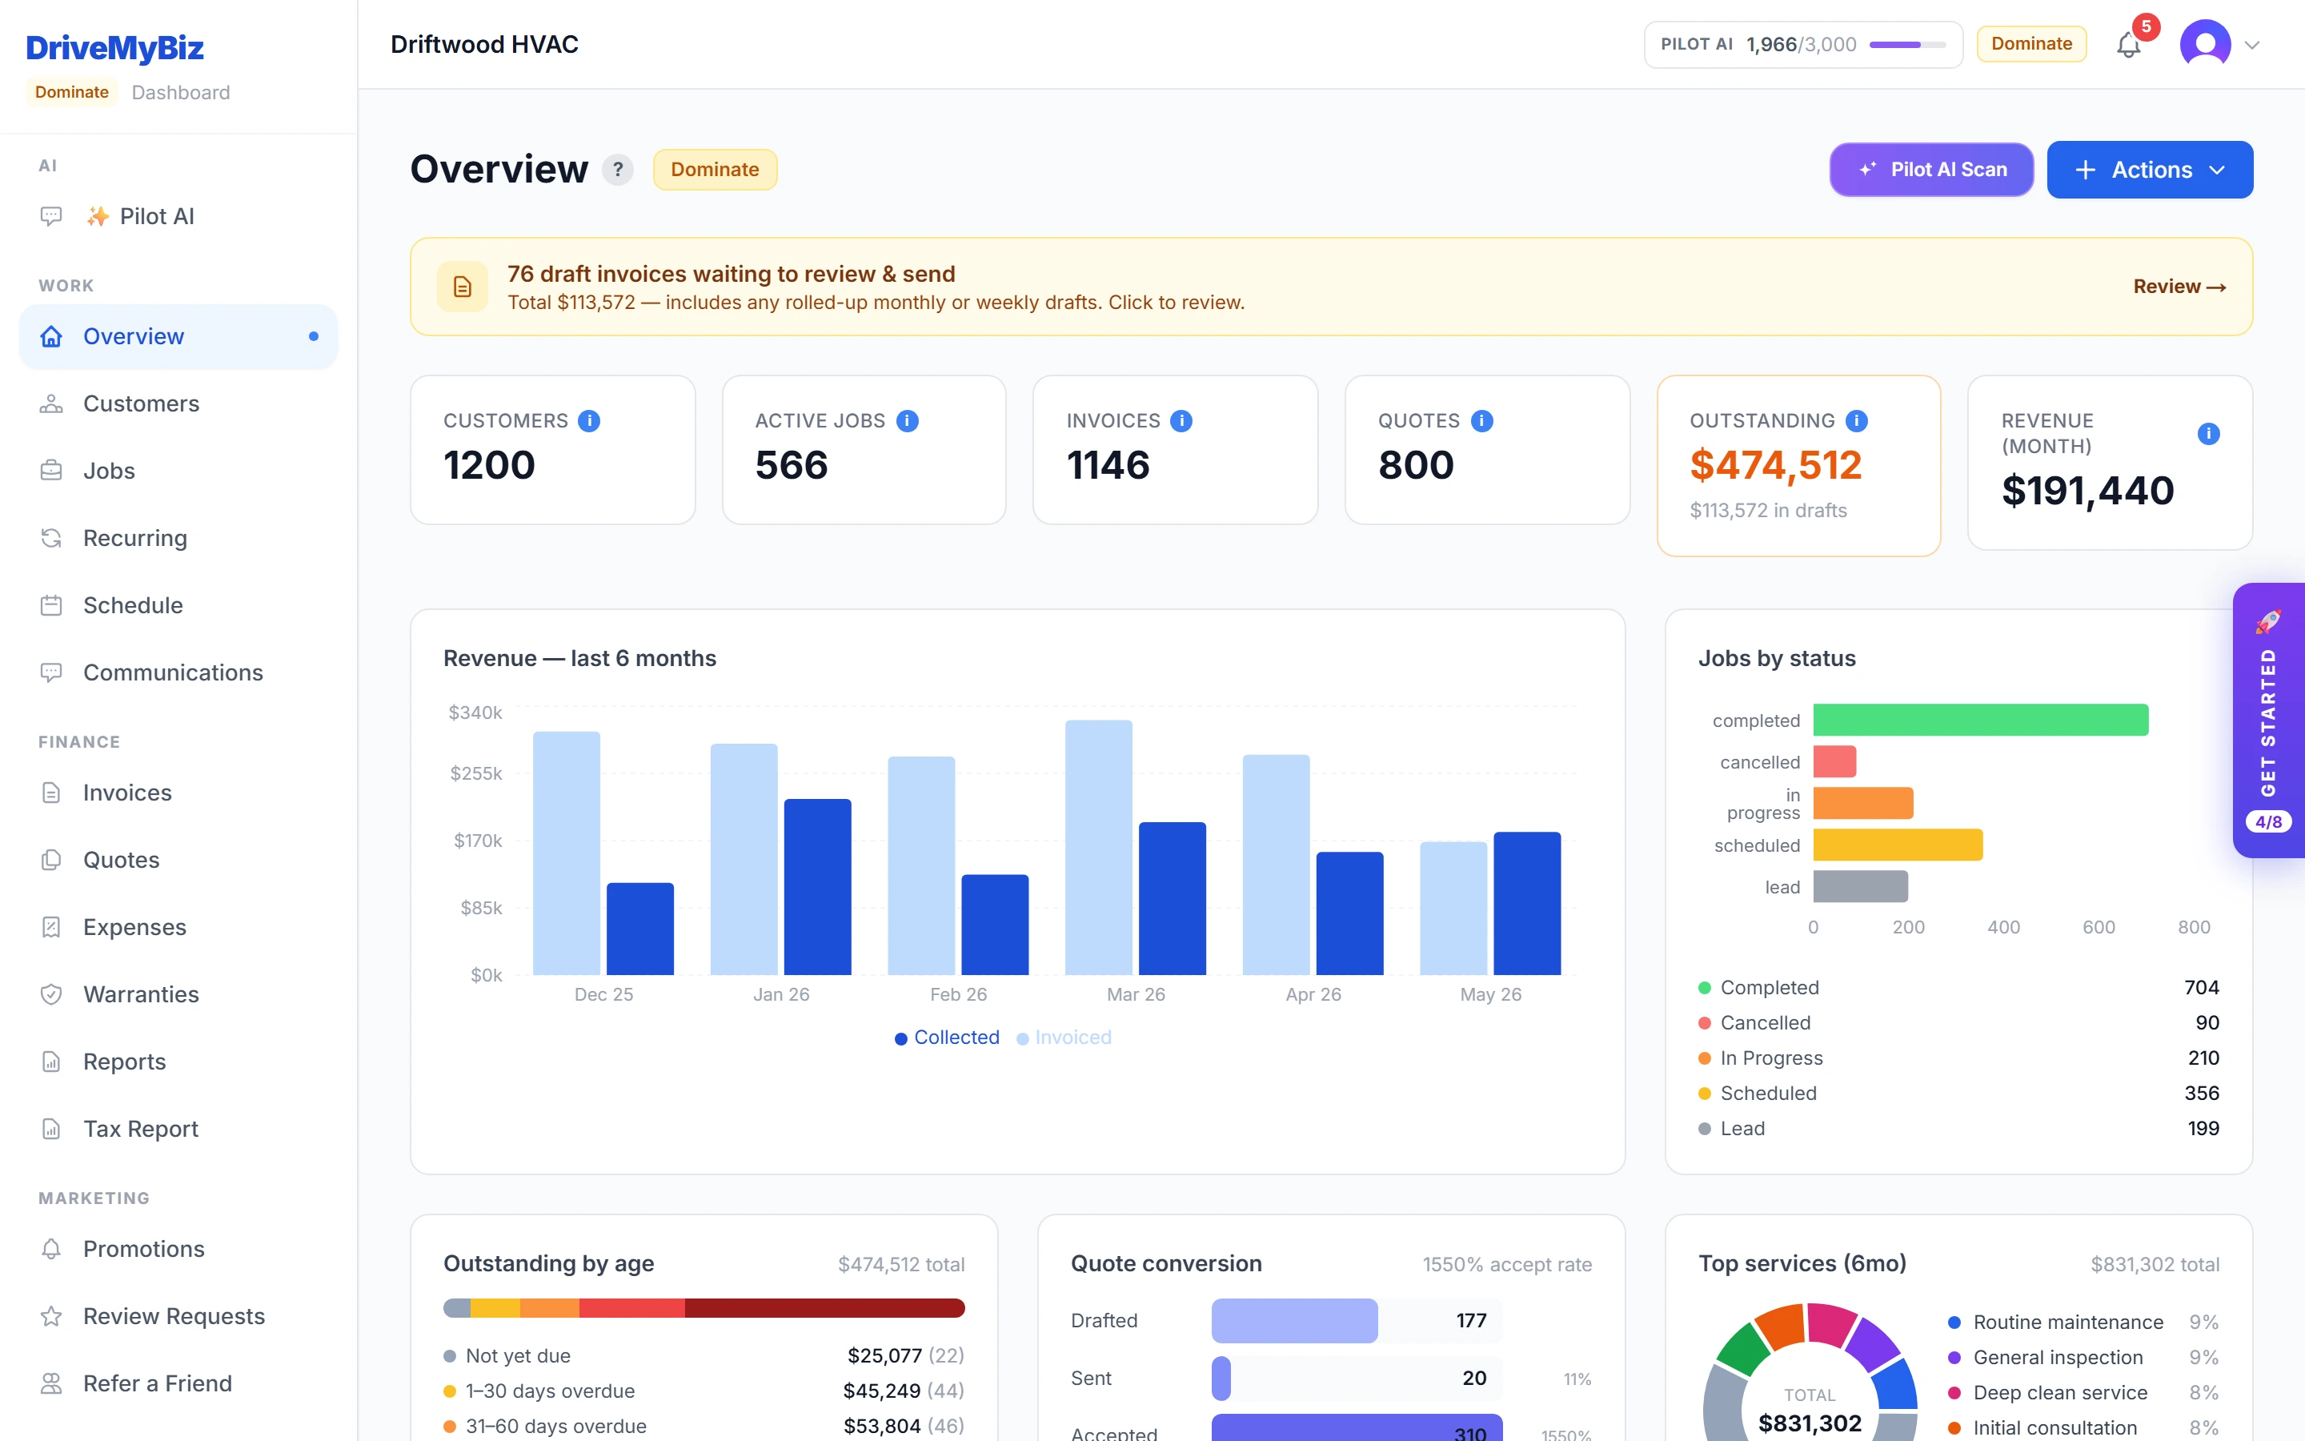Click the Quotes sidebar icon

(x=51, y=860)
